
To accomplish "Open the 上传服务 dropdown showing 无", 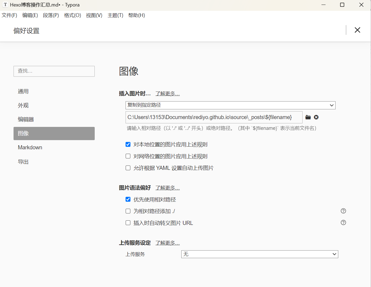I will (260, 254).
